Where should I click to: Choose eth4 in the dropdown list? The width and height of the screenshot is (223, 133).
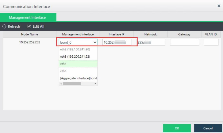pos(78,64)
